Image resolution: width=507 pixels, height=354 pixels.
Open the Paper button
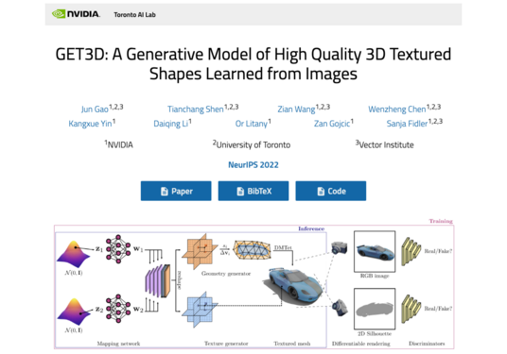tap(176, 191)
